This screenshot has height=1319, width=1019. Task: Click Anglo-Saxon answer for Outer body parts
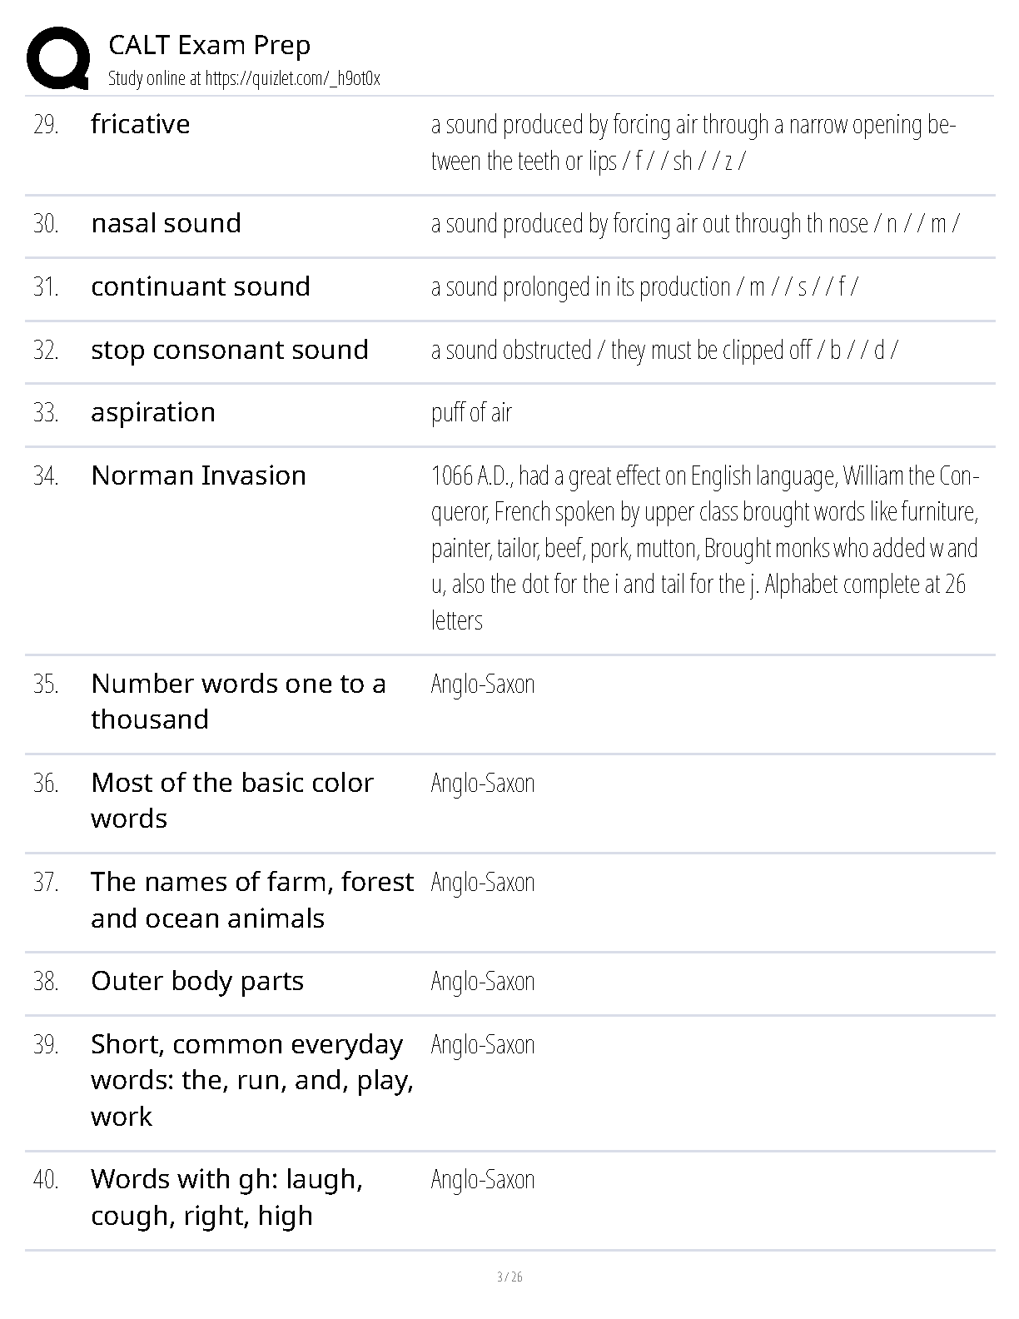coord(483,981)
